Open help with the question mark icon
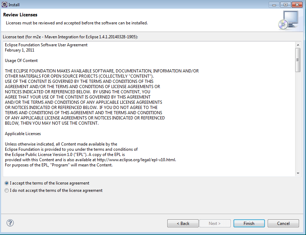Image resolution: width=306 pixels, height=235 pixels. tap(10, 223)
